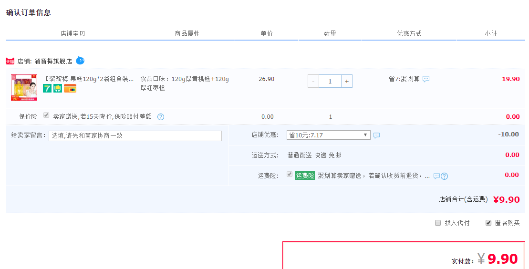
Task: Click comment bubble next to 省7:聚划算
Action: point(426,79)
